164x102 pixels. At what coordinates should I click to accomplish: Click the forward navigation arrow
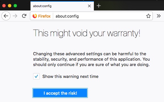click(x=15, y=16)
